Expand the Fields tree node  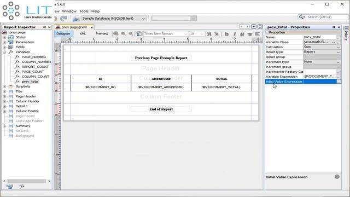click(x=4, y=47)
